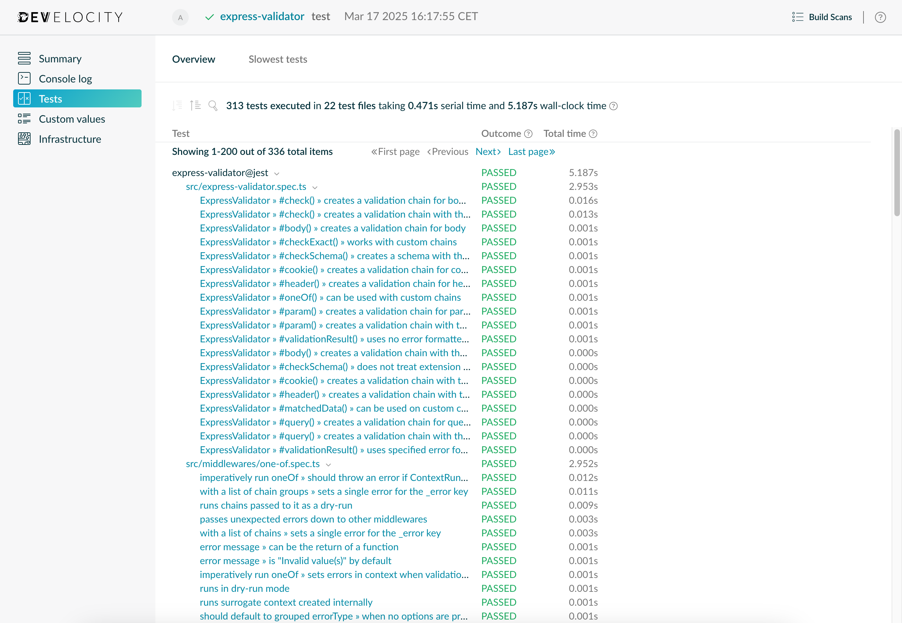Click the green build success checkmark
This screenshot has height=623, width=902.
coord(210,17)
